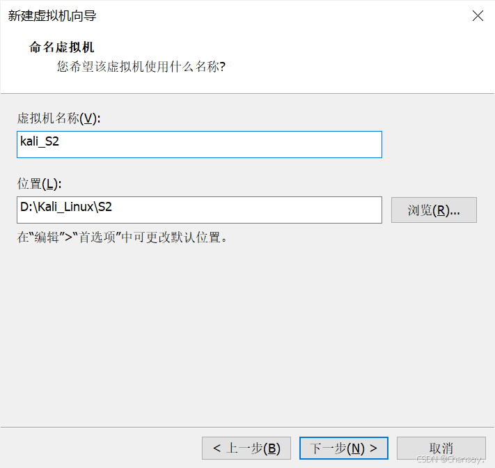This screenshot has width=495, height=468.
Task: Click the location field showing D:\Kali_Linux\S2
Action: (199, 210)
